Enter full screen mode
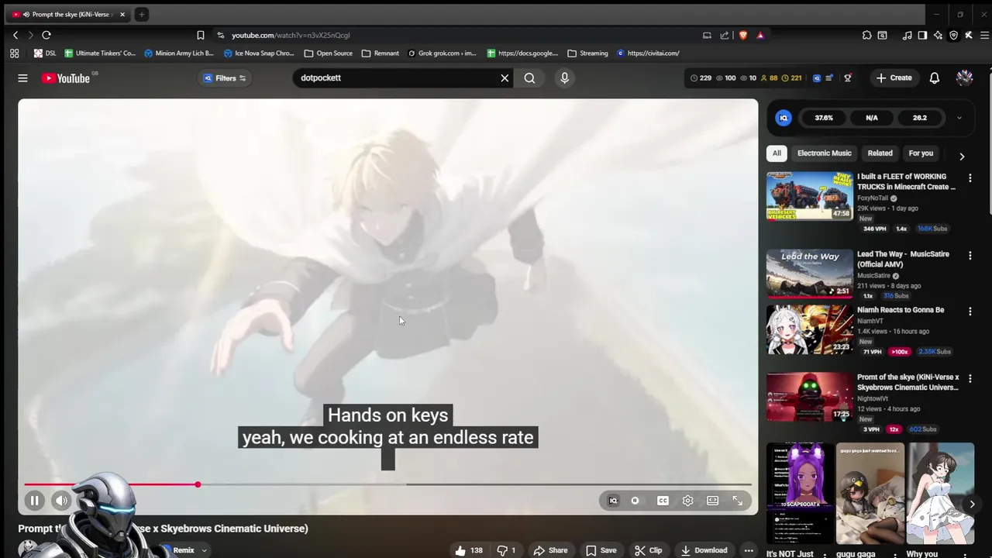The image size is (992, 558). [737, 501]
